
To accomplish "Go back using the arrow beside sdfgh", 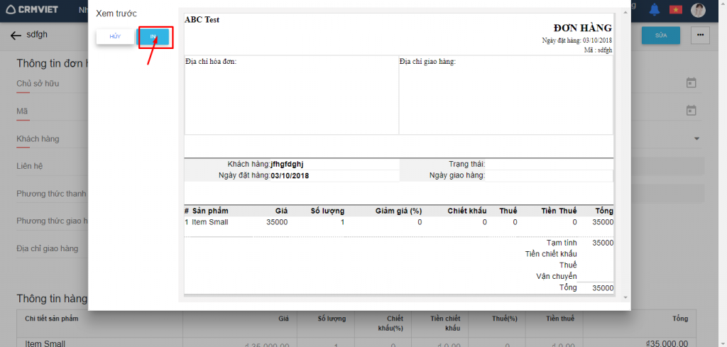I will click(16, 35).
